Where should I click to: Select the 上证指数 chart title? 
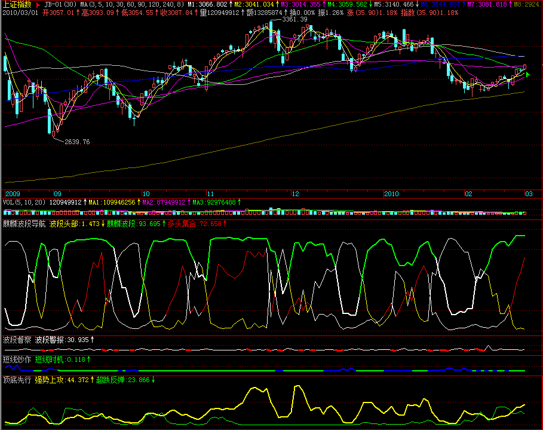tap(17, 5)
